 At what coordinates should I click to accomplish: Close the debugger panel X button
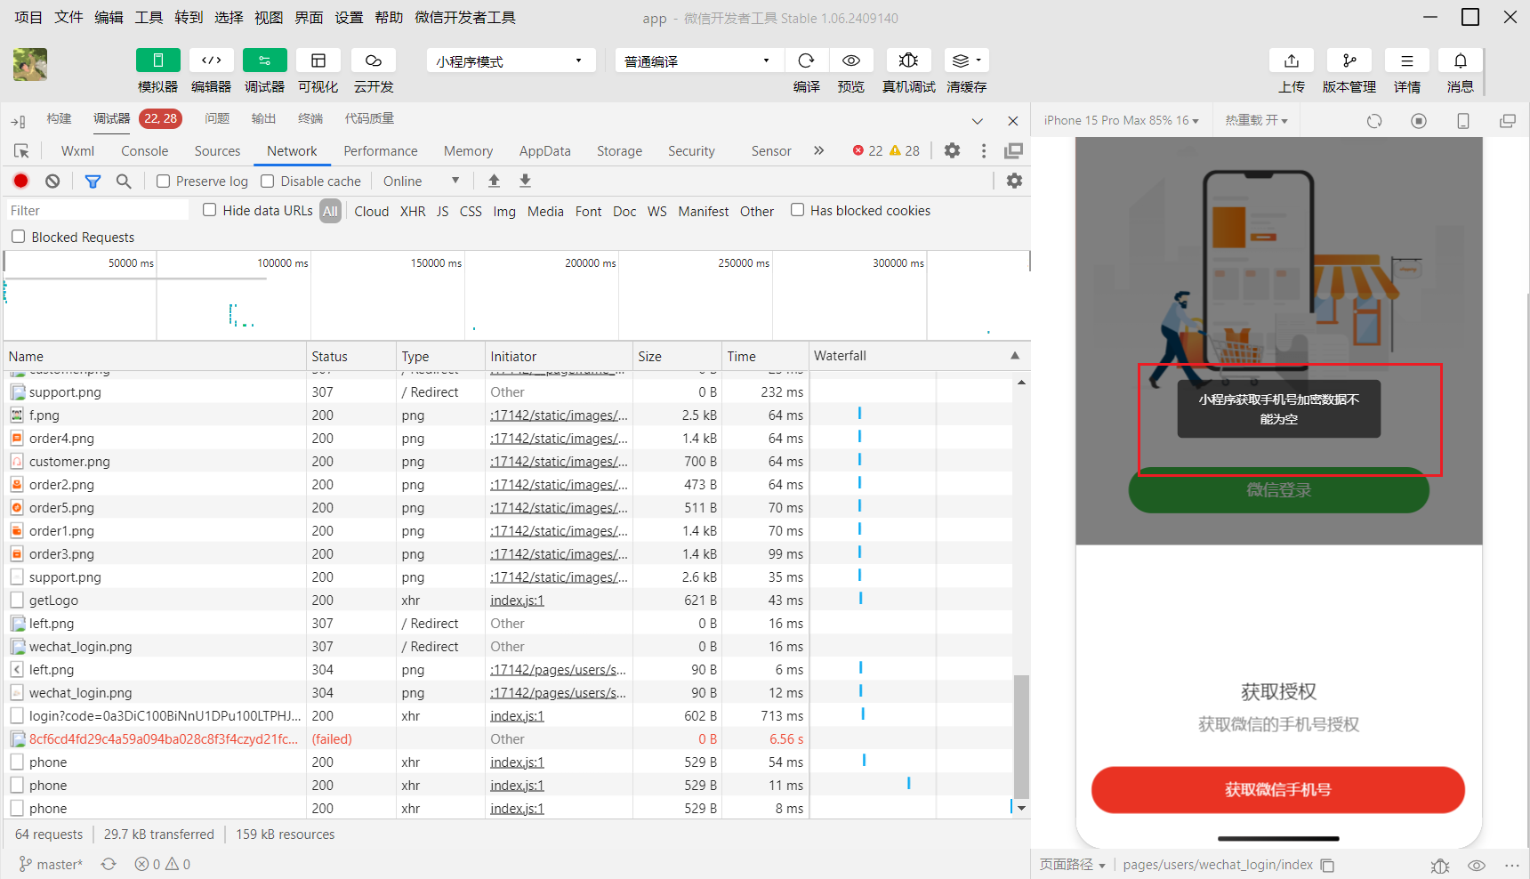click(1012, 120)
